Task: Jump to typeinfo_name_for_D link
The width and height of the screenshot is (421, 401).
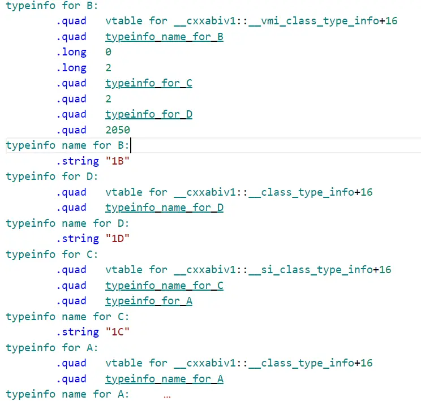Action: click(x=164, y=208)
